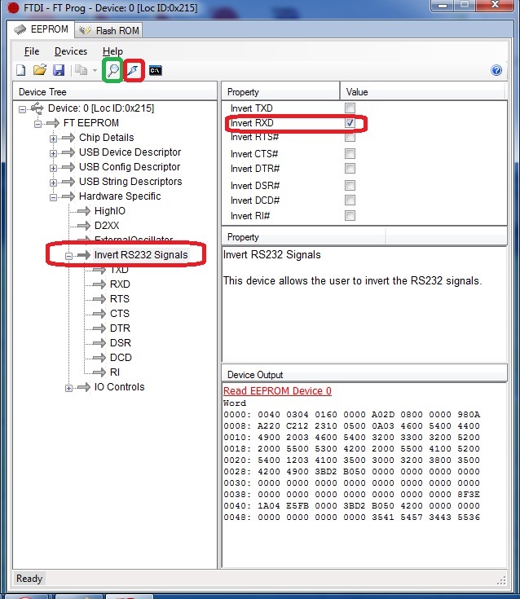The width and height of the screenshot is (520, 599).
Task: Select the FT EEPROM tree item
Action: [x=91, y=122]
